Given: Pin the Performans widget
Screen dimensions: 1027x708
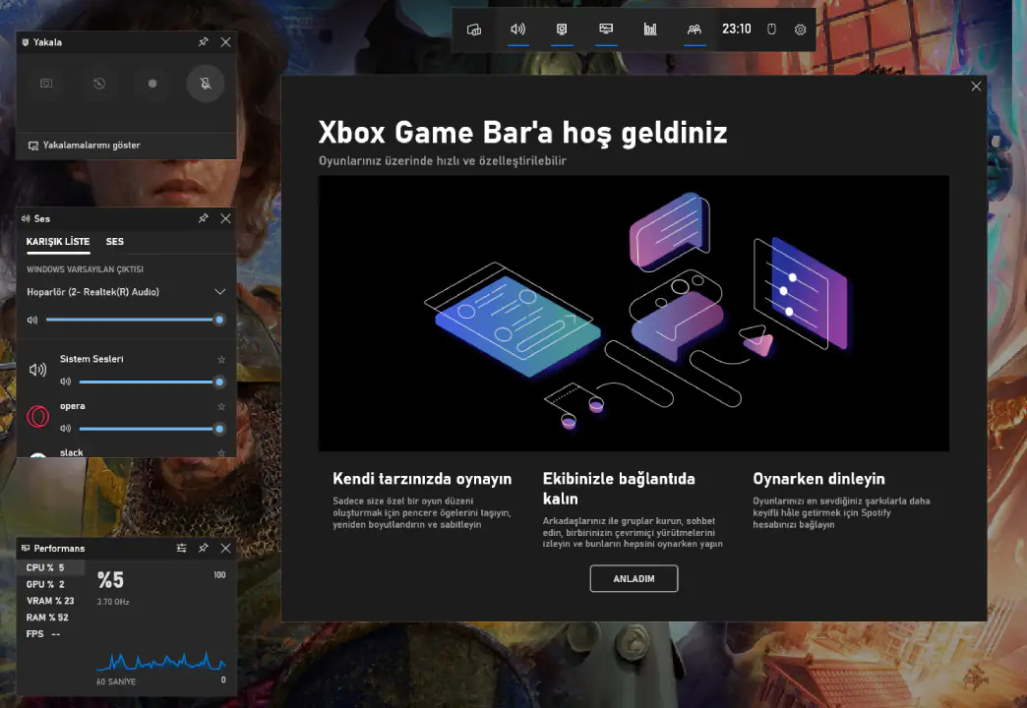Looking at the screenshot, I should [x=203, y=548].
